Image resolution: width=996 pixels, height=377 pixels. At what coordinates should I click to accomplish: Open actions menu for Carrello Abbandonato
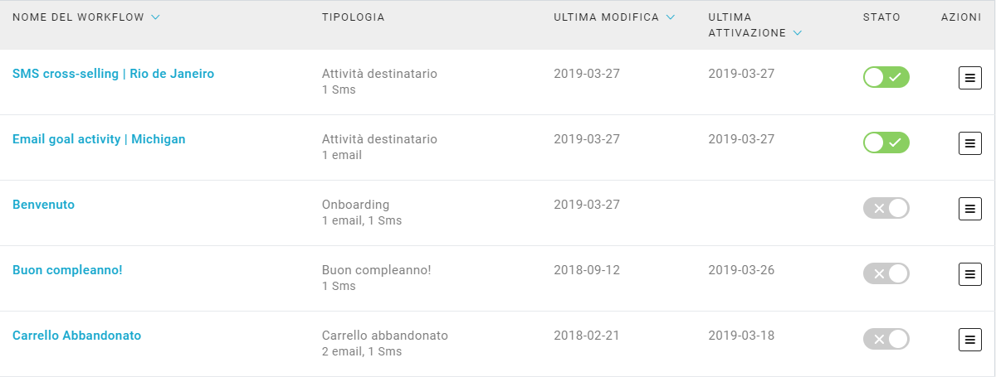(x=969, y=339)
